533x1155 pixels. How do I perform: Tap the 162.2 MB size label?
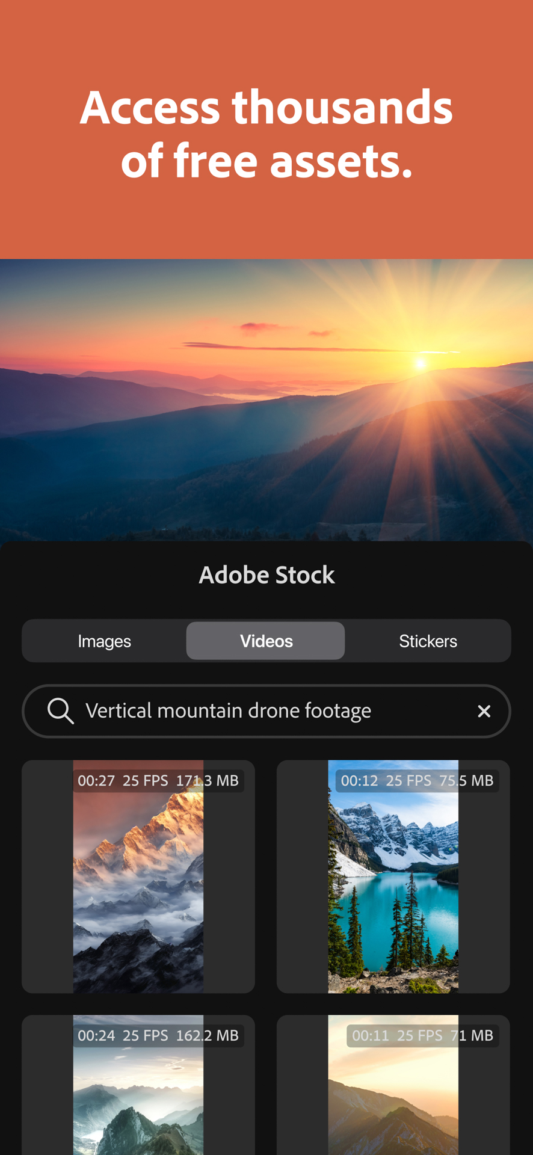(x=207, y=1035)
